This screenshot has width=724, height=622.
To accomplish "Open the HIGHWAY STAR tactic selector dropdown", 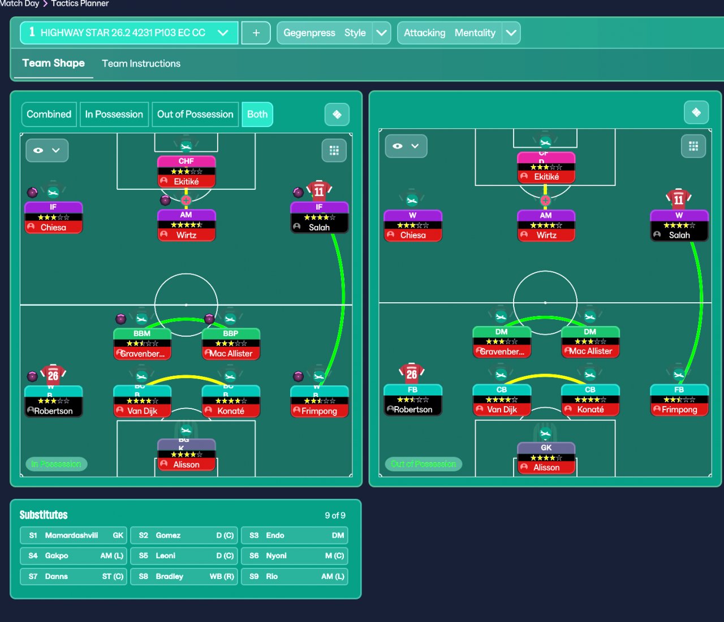I will tap(130, 33).
